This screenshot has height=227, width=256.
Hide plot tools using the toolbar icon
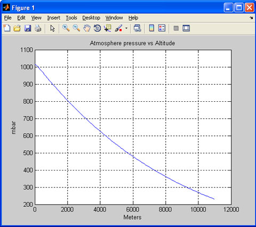(176, 28)
